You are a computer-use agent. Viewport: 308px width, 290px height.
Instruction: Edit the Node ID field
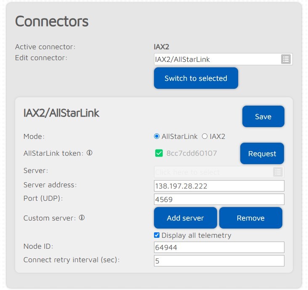219,247
